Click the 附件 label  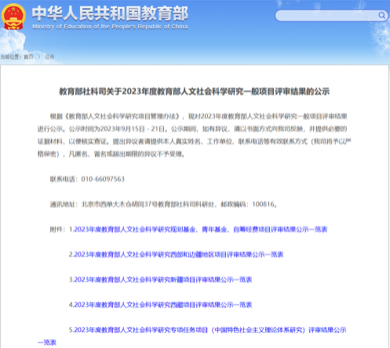(56, 229)
